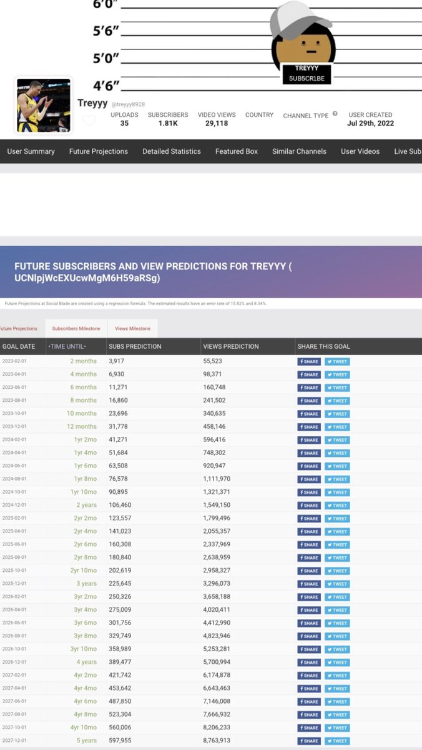Share the 2025-08-01 goal on Facebook
Viewport: 422px width, 750px height.
click(x=309, y=557)
